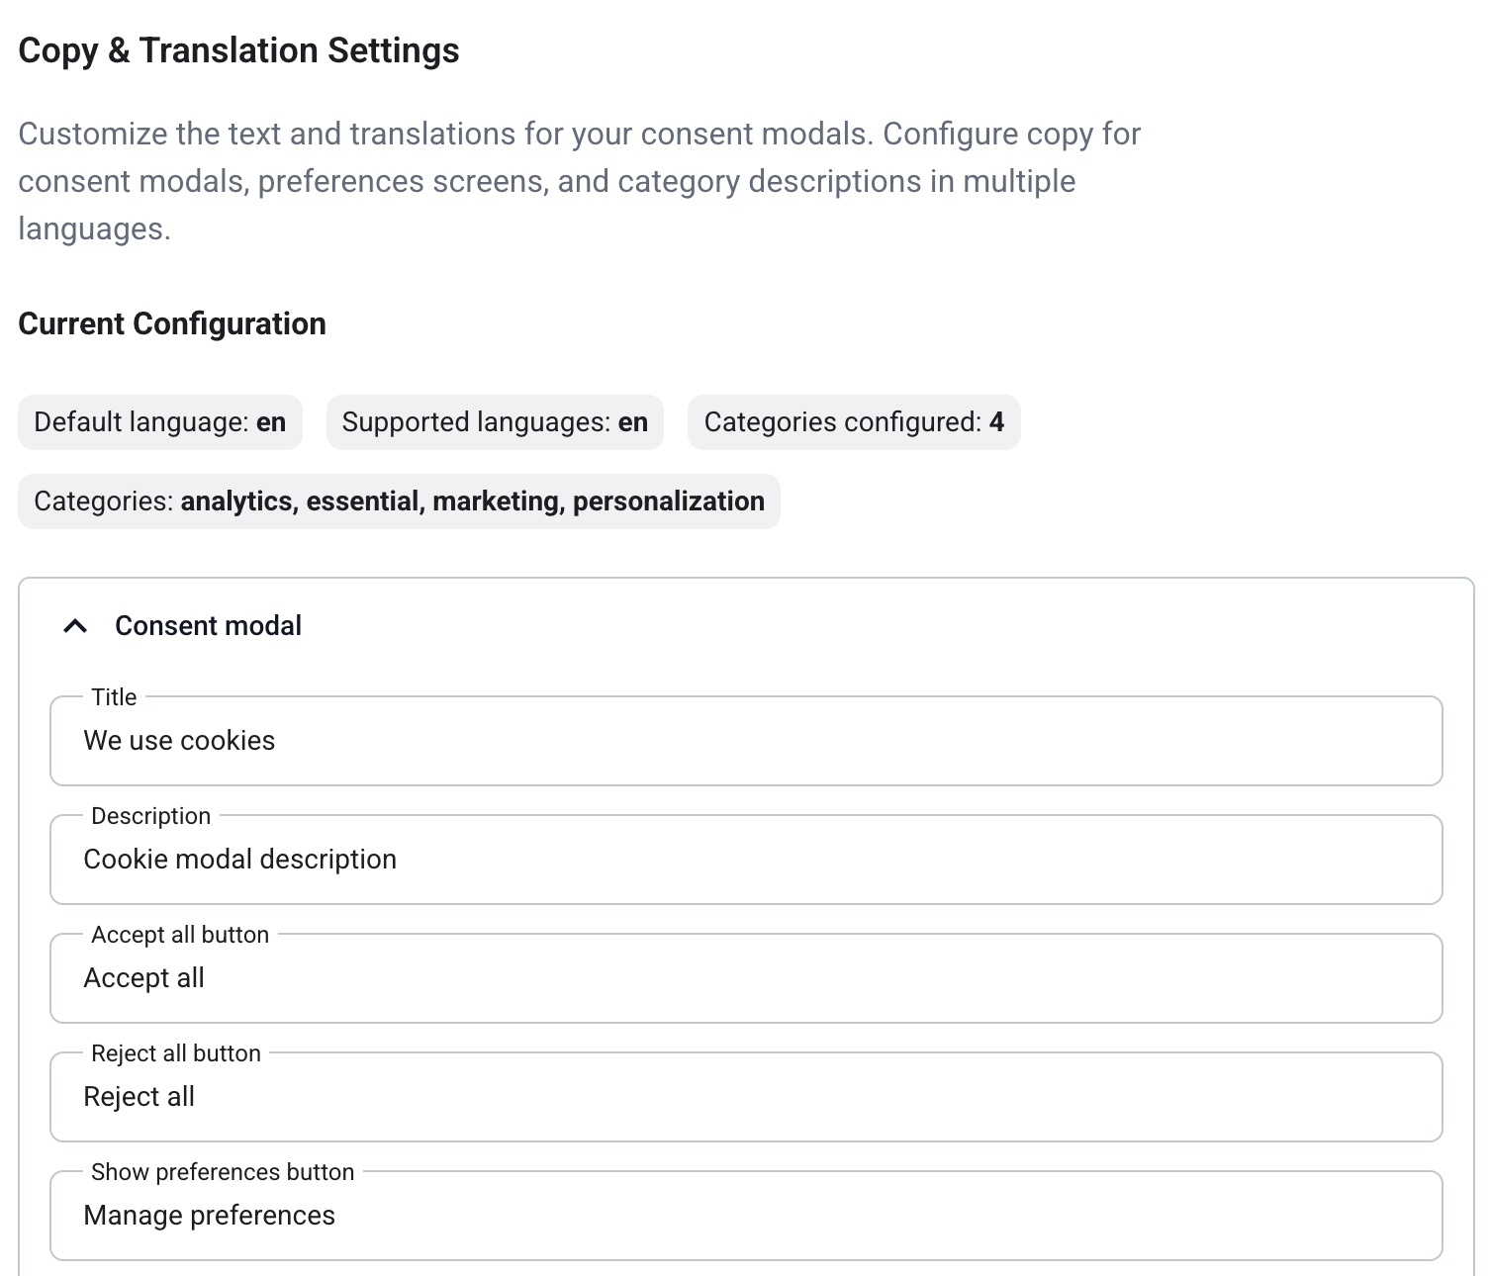Click the 'Accept all button' field label
This screenshot has width=1492, height=1276.
(180, 935)
